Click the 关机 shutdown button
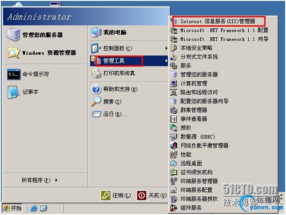Image resolution: width=286 pixels, height=215 pixels. pyautogui.click(x=152, y=195)
